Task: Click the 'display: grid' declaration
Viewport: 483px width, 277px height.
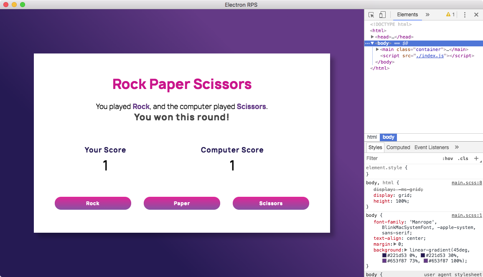Action: [392, 196]
